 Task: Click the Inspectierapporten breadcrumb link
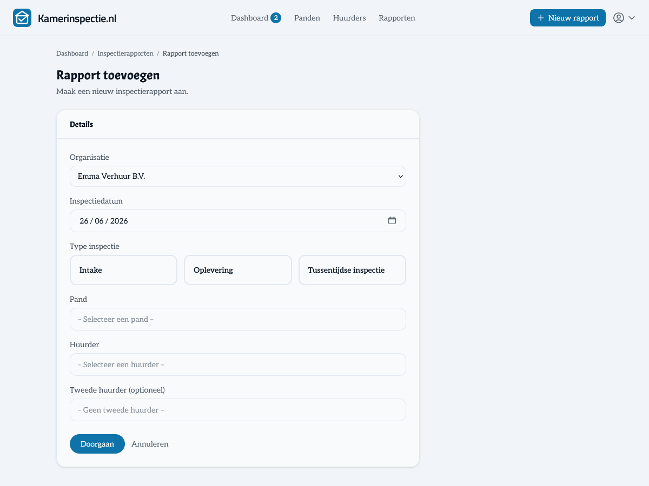pos(125,53)
